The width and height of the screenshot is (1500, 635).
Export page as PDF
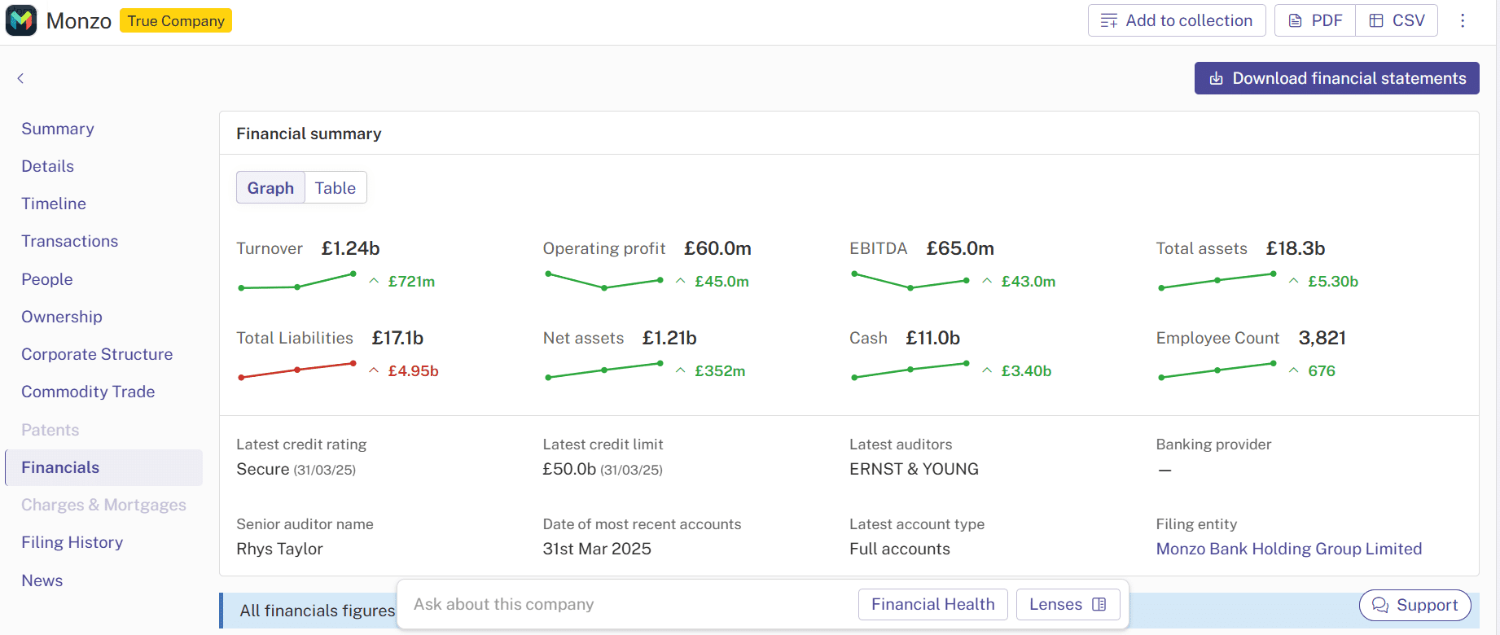[x=1315, y=20]
